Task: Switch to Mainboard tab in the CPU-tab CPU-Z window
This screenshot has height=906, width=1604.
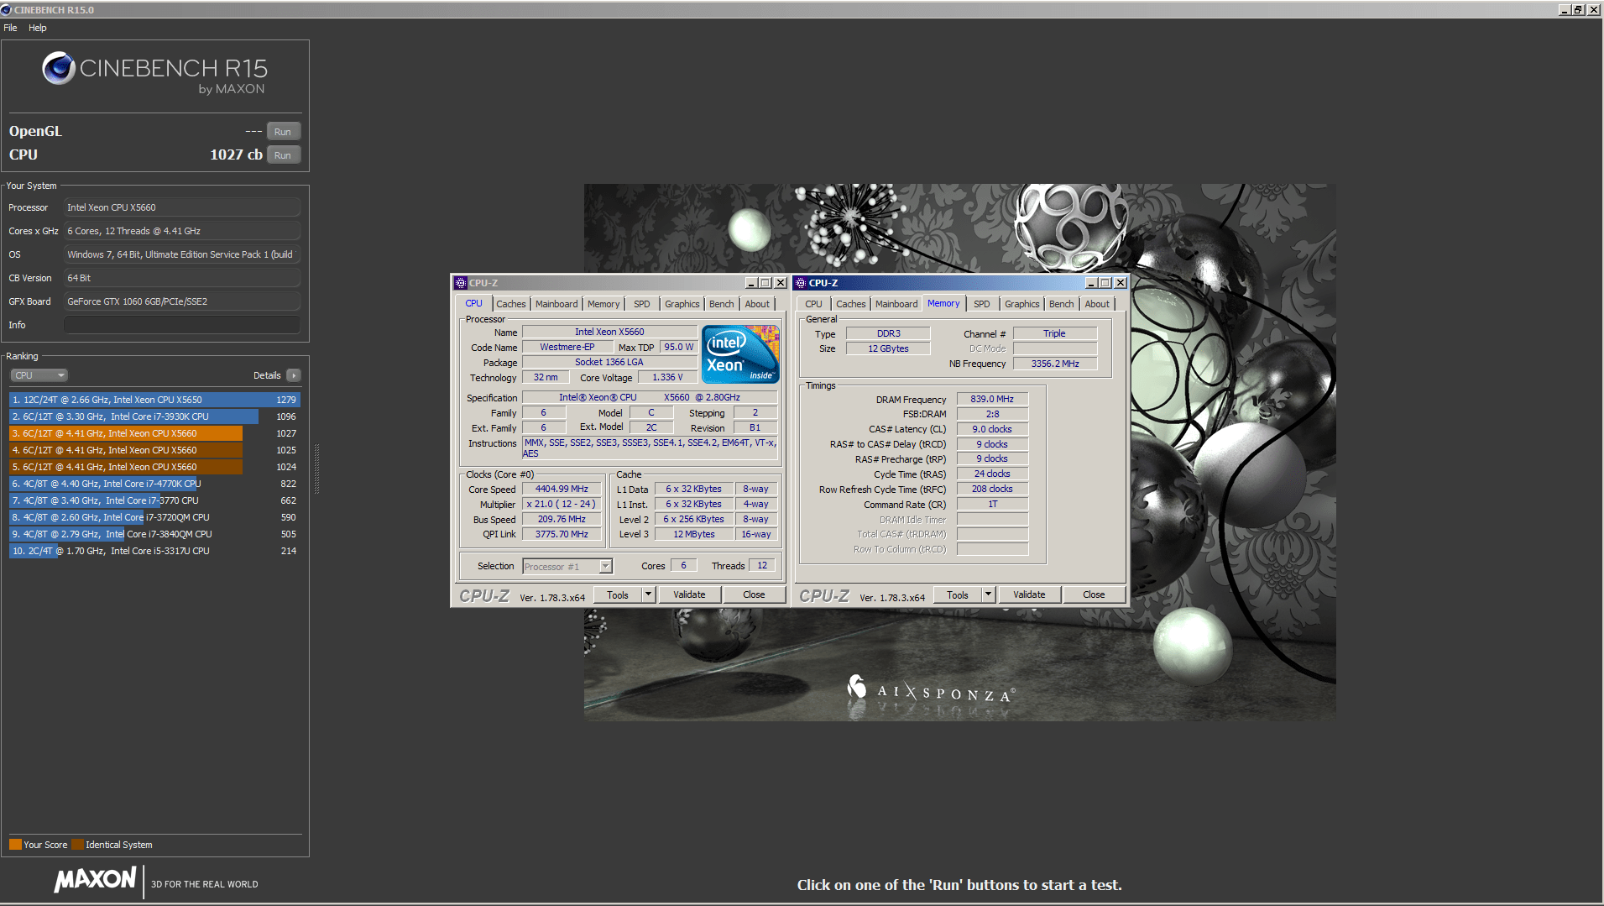Action: 556,304
